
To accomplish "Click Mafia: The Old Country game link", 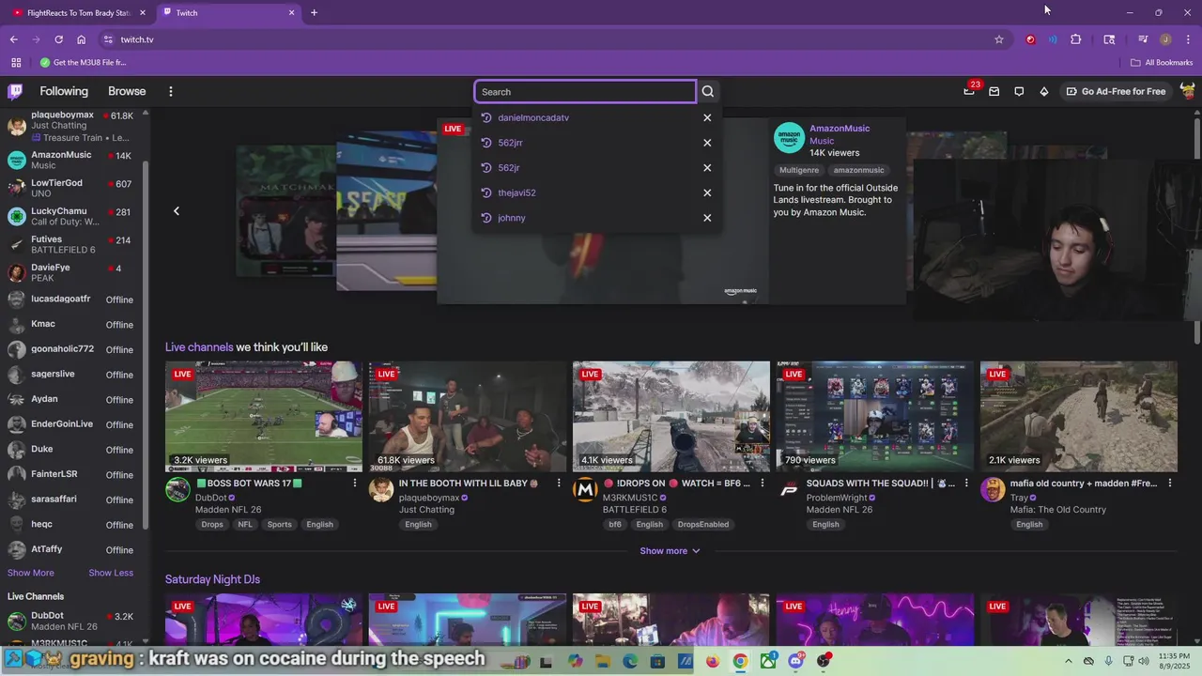I will coord(1058,510).
